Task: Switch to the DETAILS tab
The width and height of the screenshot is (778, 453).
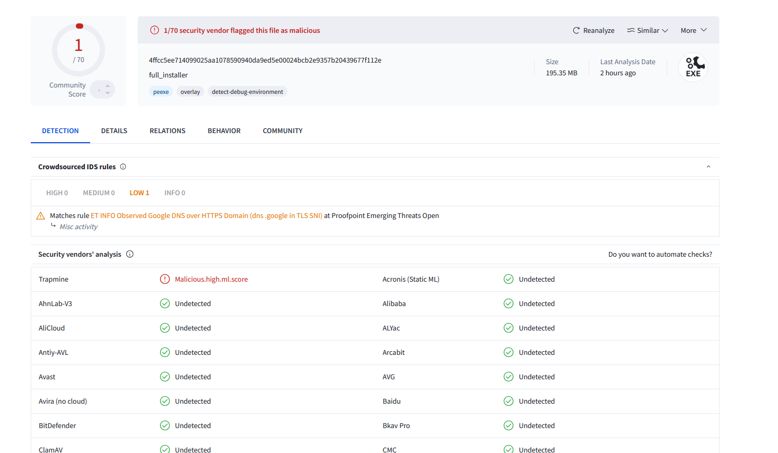Action: click(x=114, y=131)
